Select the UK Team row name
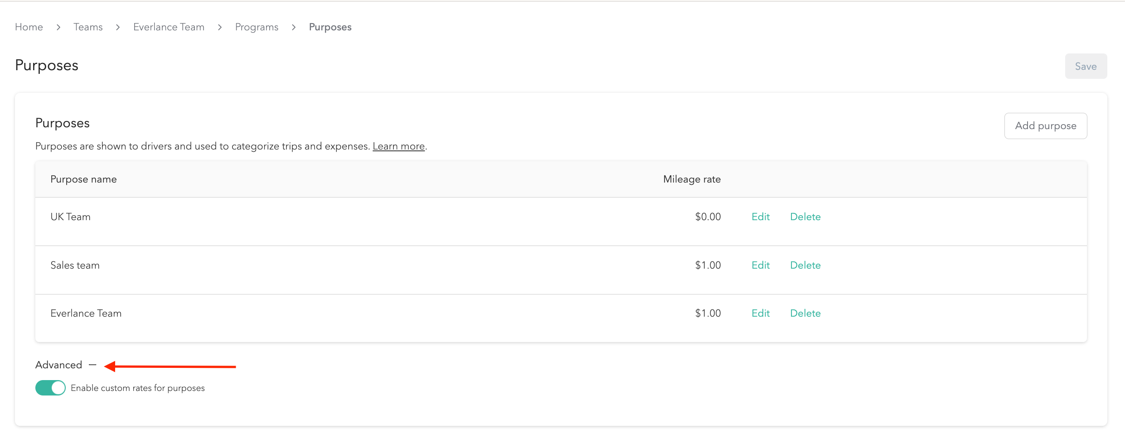1125x434 pixels. (70, 217)
